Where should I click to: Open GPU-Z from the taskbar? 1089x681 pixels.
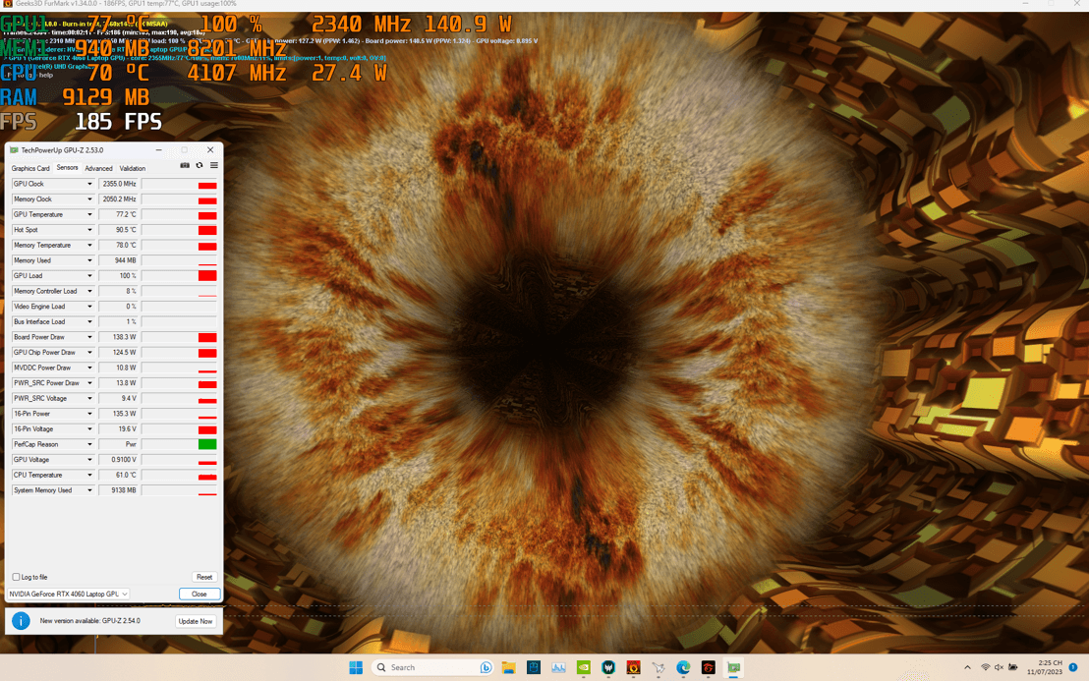click(732, 667)
